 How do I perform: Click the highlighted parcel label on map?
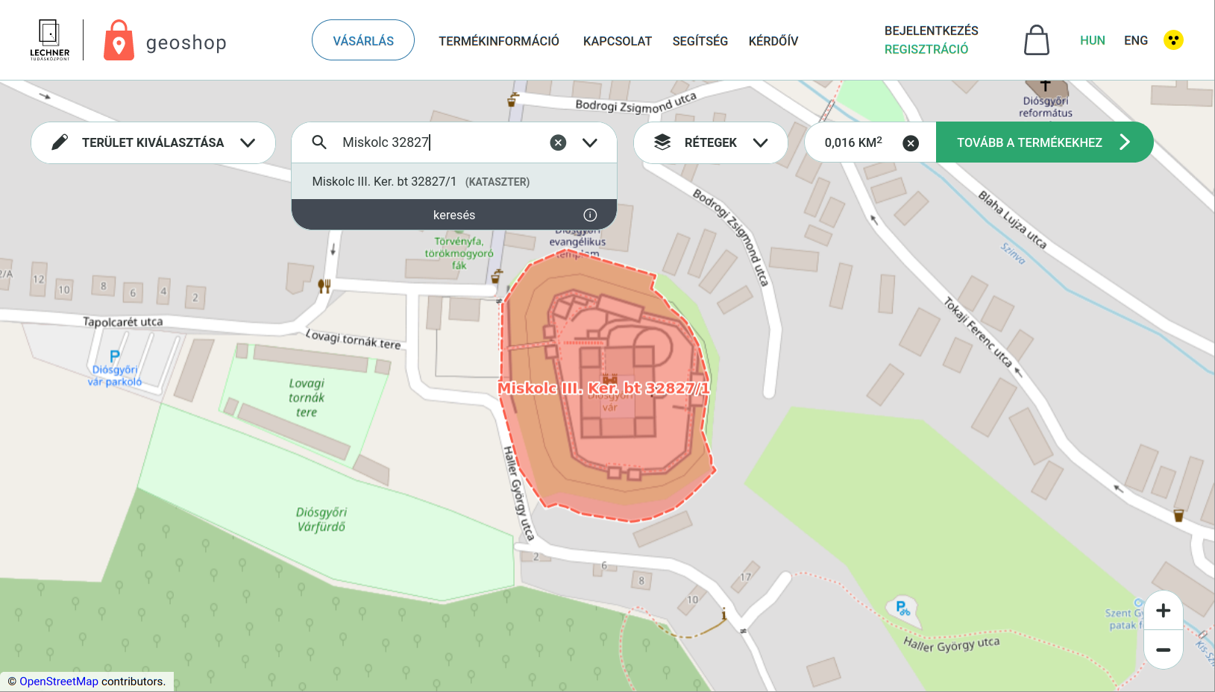(603, 388)
